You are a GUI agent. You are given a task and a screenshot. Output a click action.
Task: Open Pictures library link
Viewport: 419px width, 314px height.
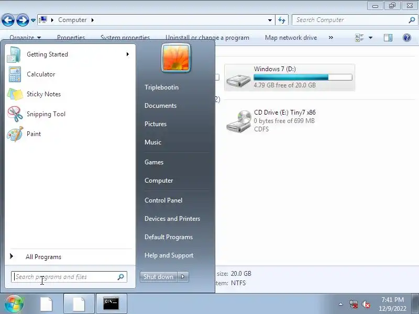pos(155,124)
